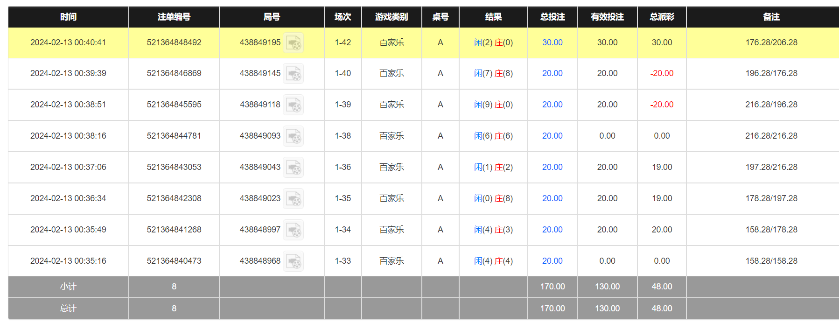Click the 有效投注 column header

607,17
